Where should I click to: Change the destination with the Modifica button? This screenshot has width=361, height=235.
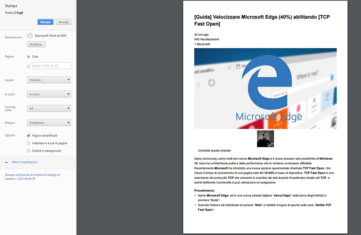[36, 44]
